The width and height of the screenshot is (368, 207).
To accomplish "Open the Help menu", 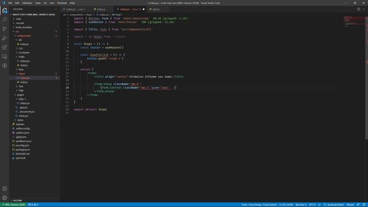I will pyautogui.click(x=72, y=3).
